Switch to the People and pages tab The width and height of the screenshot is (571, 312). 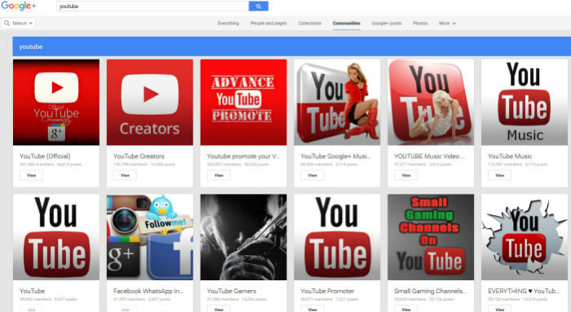click(268, 24)
